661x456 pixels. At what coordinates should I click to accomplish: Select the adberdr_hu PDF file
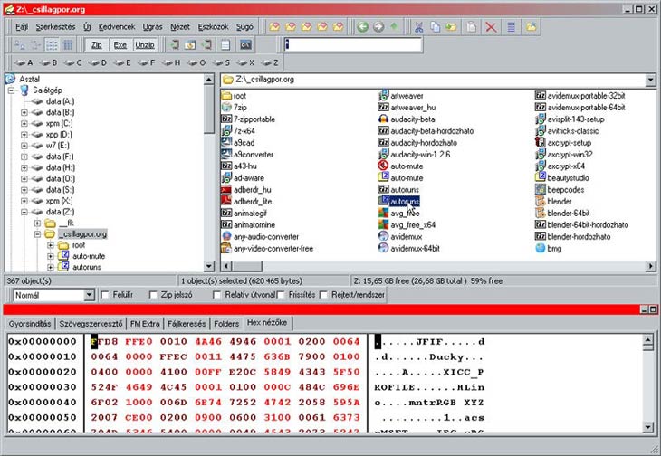(246, 190)
